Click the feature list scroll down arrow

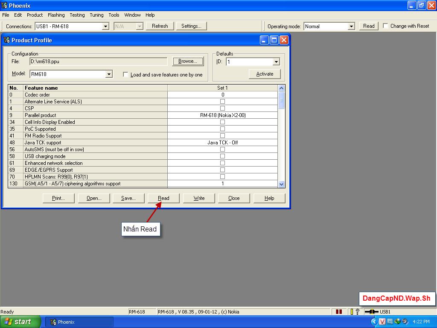point(281,184)
